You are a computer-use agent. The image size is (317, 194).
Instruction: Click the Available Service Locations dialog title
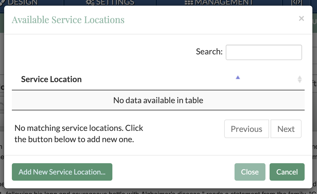68,20
